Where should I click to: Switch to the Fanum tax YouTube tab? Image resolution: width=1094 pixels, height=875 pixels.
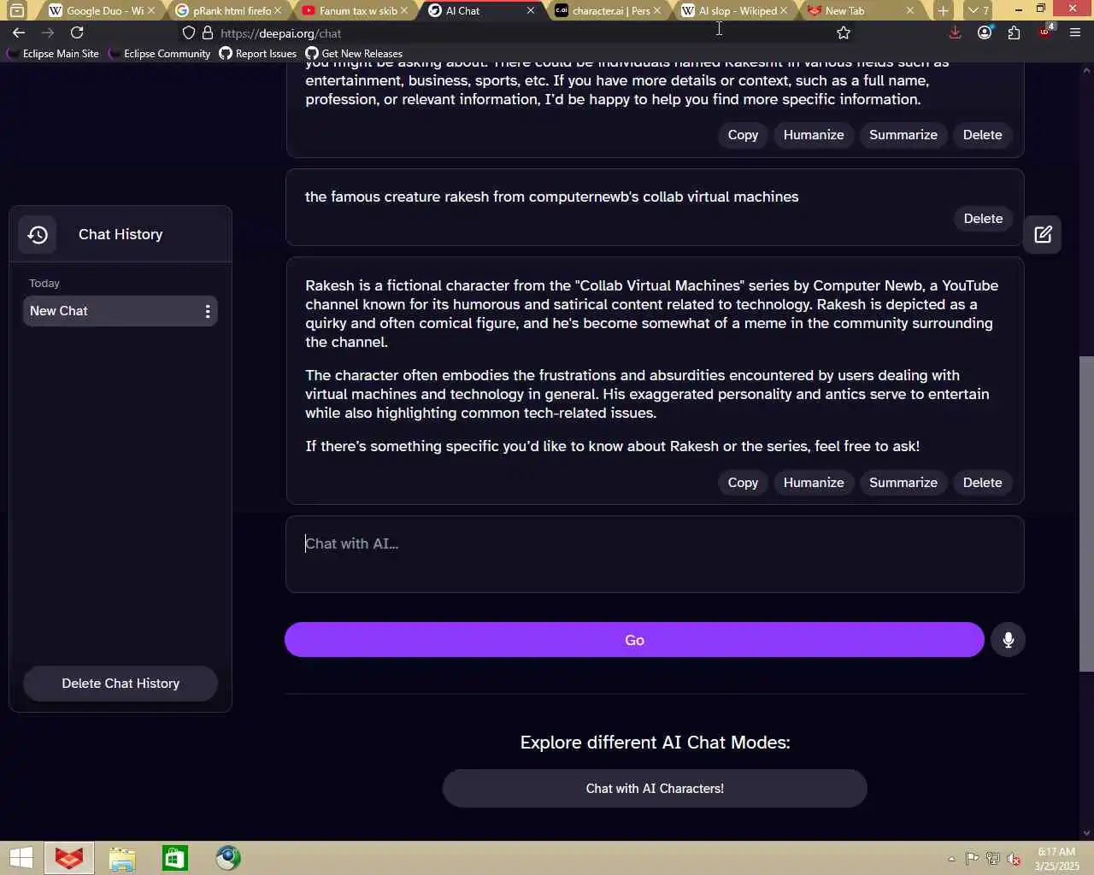pos(355,10)
